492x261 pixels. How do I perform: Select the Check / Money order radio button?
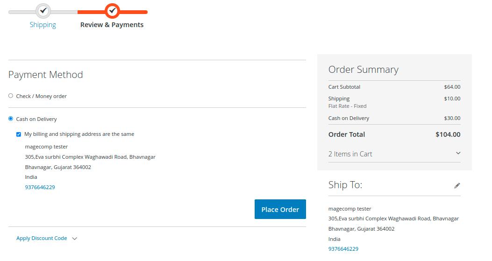pyautogui.click(x=11, y=96)
